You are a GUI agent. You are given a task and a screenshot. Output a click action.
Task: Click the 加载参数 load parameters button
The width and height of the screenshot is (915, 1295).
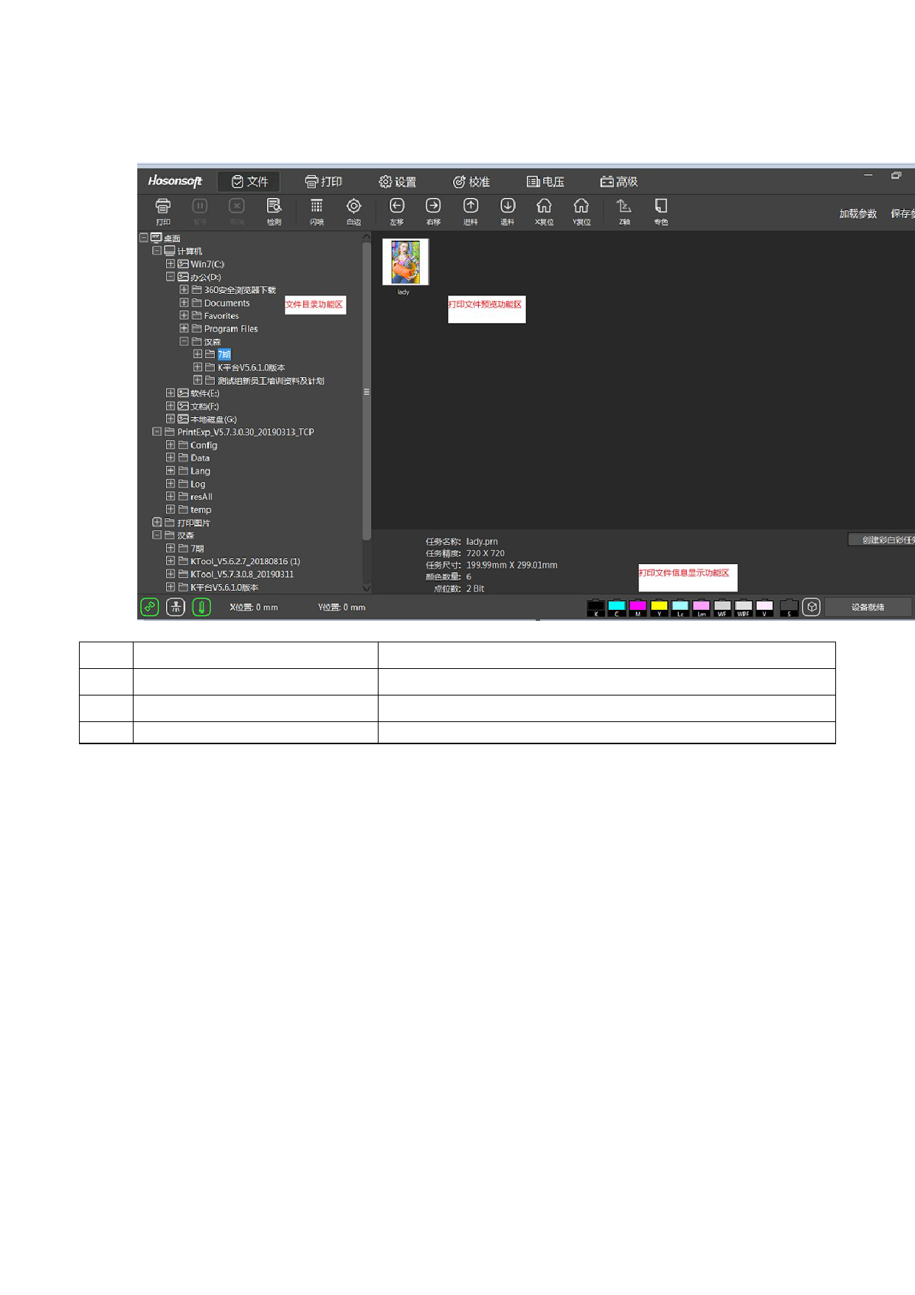coord(857,213)
